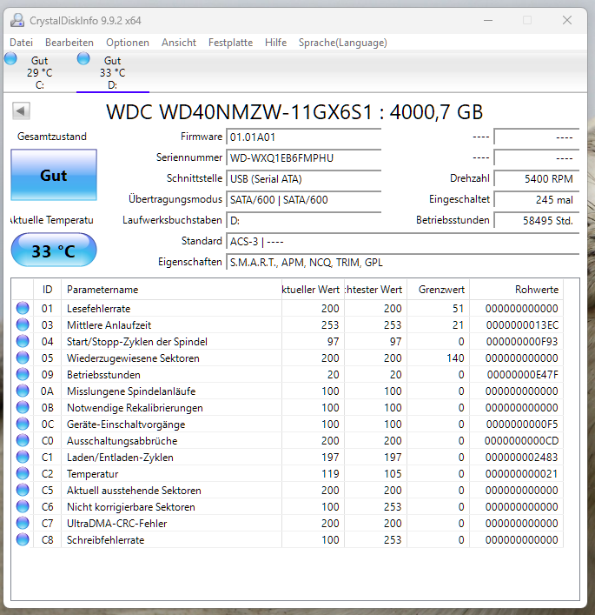The height and width of the screenshot is (615, 595).
Task: Click status orb of Misslungene Spindelanläufe row
Action: 23,391
